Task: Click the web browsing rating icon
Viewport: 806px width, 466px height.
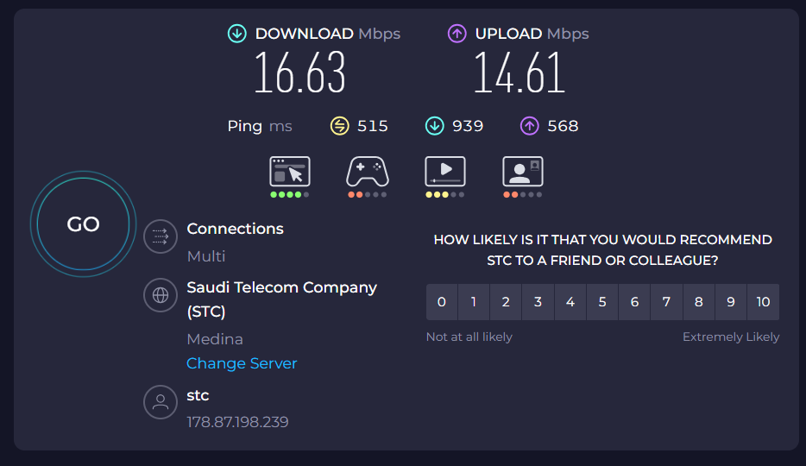Action: pos(289,172)
